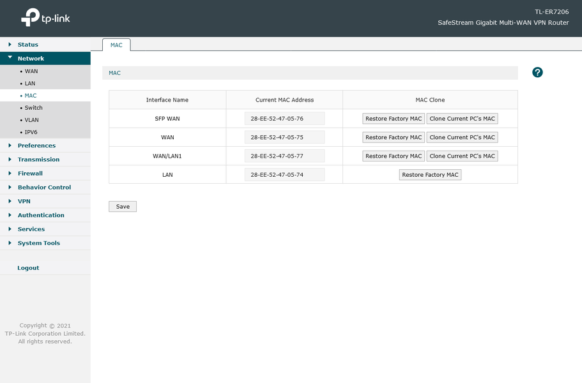Select the MAC tab
This screenshot has width=582, height=383.
point(116,45)
